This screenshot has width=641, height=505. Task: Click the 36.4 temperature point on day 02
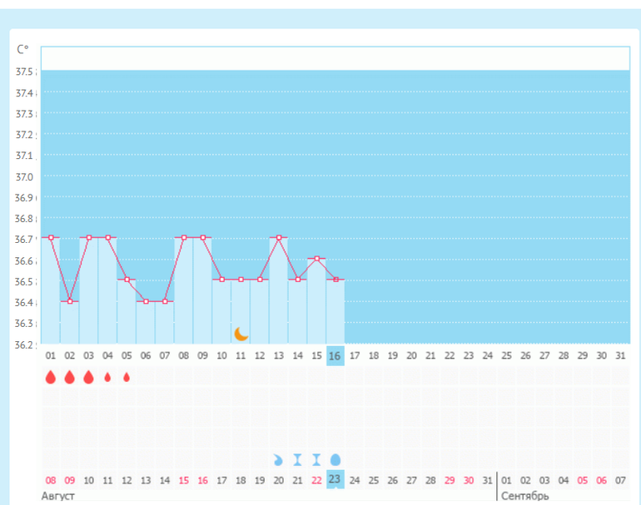pyautogui.click(x=70, y=301)
